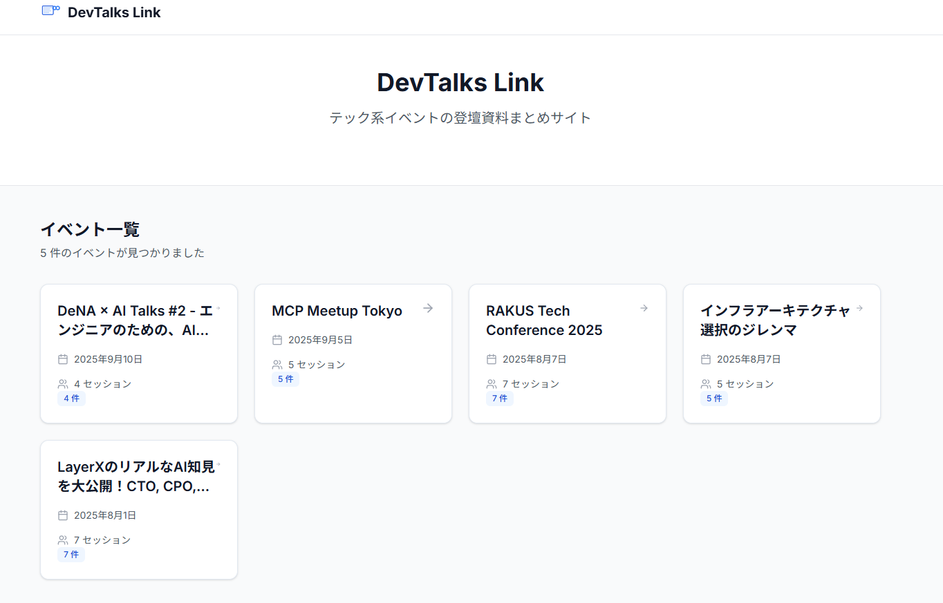Click the date text 2025年9月10日
943x603 pixels.
(x=109, y=359)
